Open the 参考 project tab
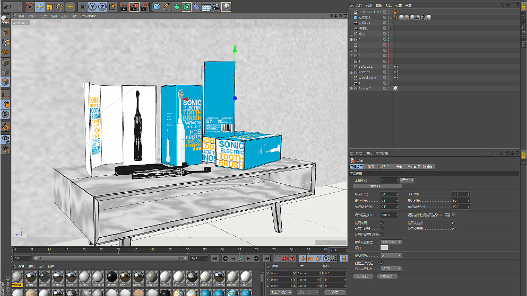This screenshot has width=527, height=296. point(399,167)
